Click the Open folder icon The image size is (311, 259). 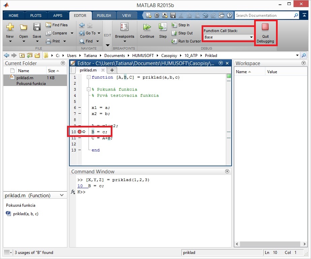pyautogui.click(x=24, y=27)
